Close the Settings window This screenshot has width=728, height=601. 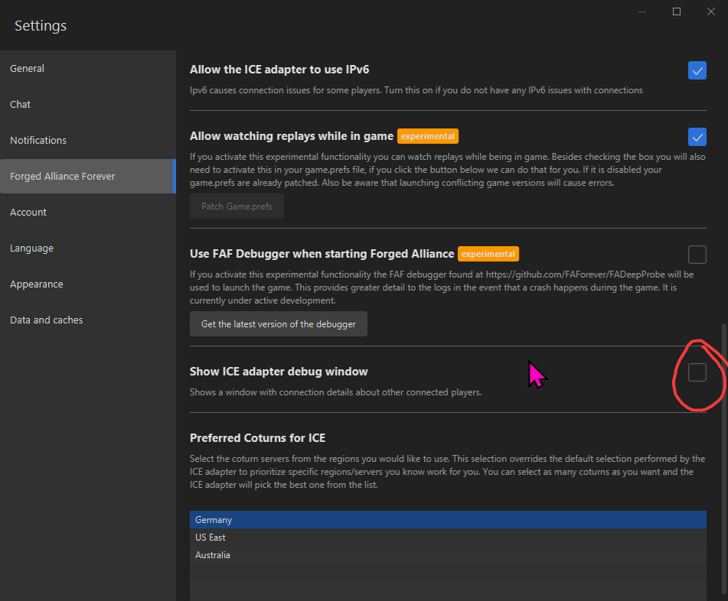pyautogui.click(x=711, y=11)
